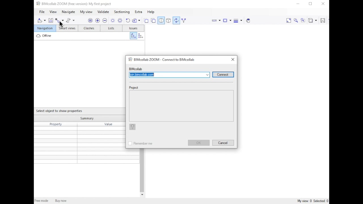Image resolution: width=363 pixels, height=204 pixels.
Task: Expand the stacked boxes dropdown arrow
Action: pos(139,20)
